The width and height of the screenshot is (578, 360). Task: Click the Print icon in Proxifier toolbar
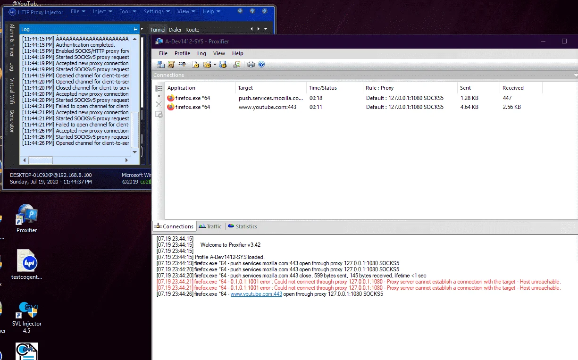tap(251, 64)
